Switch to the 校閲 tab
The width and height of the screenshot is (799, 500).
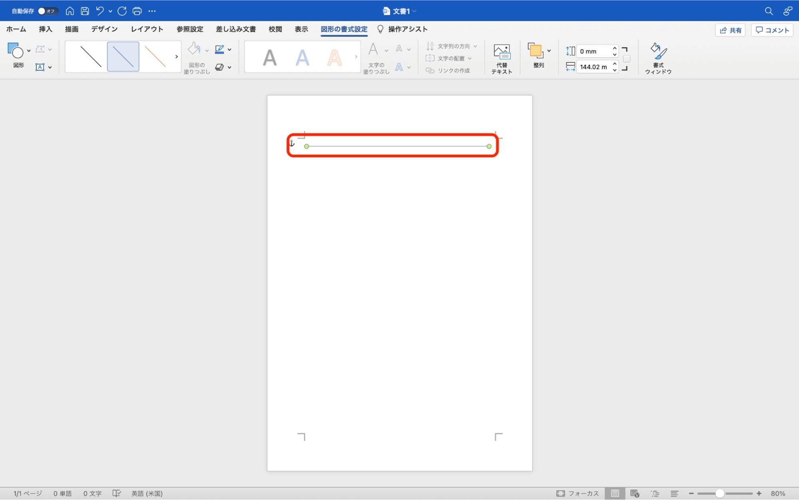(x=275, y=29)
